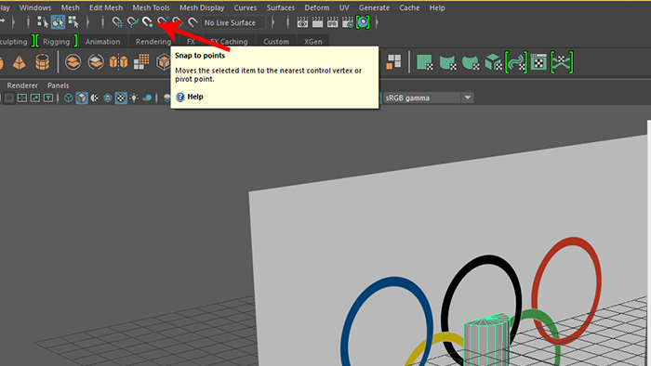Switch to the Rigging shelf tab
The width and height of the screenshot is (651, 366).
[x=56, y=42]
